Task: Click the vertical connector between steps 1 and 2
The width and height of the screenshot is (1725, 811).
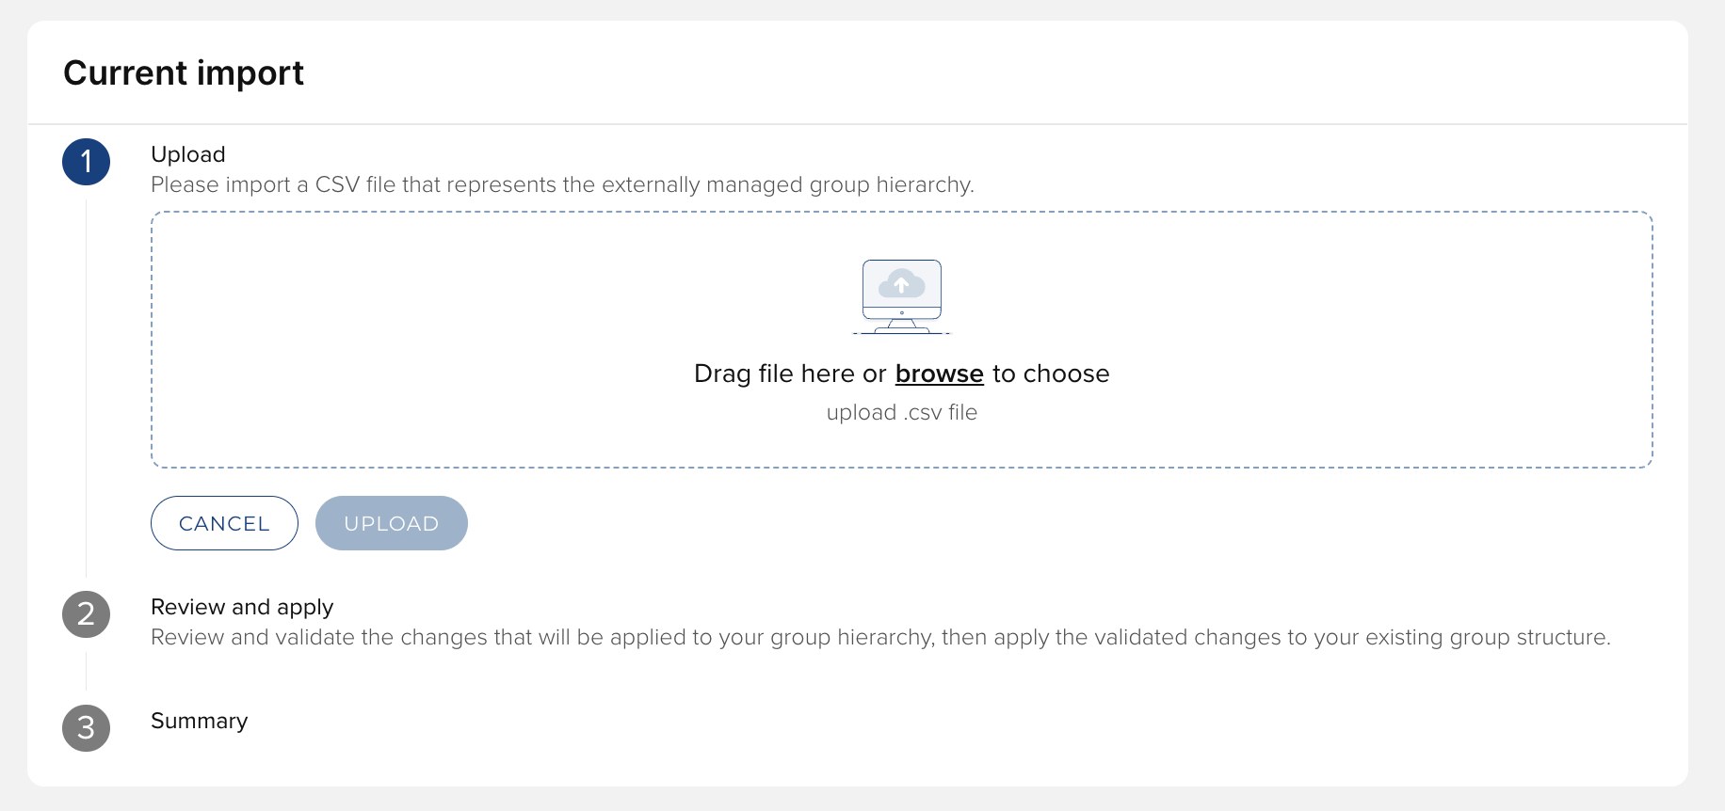Action: 86,386
